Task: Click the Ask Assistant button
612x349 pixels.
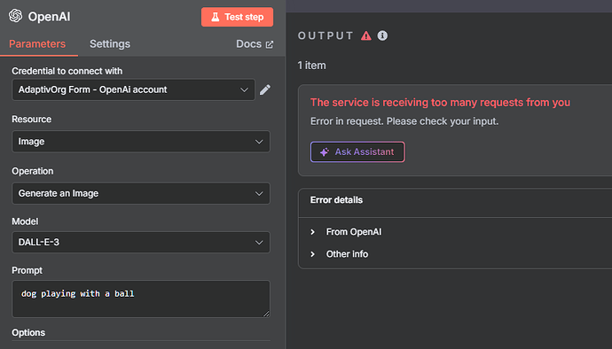Action: coord(357,151)
